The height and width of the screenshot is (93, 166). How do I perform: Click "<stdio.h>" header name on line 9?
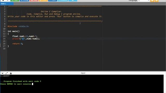click(24, 26)
